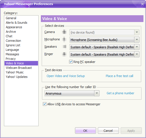Open the Language category
This screenshot has width=146, height=138.
click(21, 50)
